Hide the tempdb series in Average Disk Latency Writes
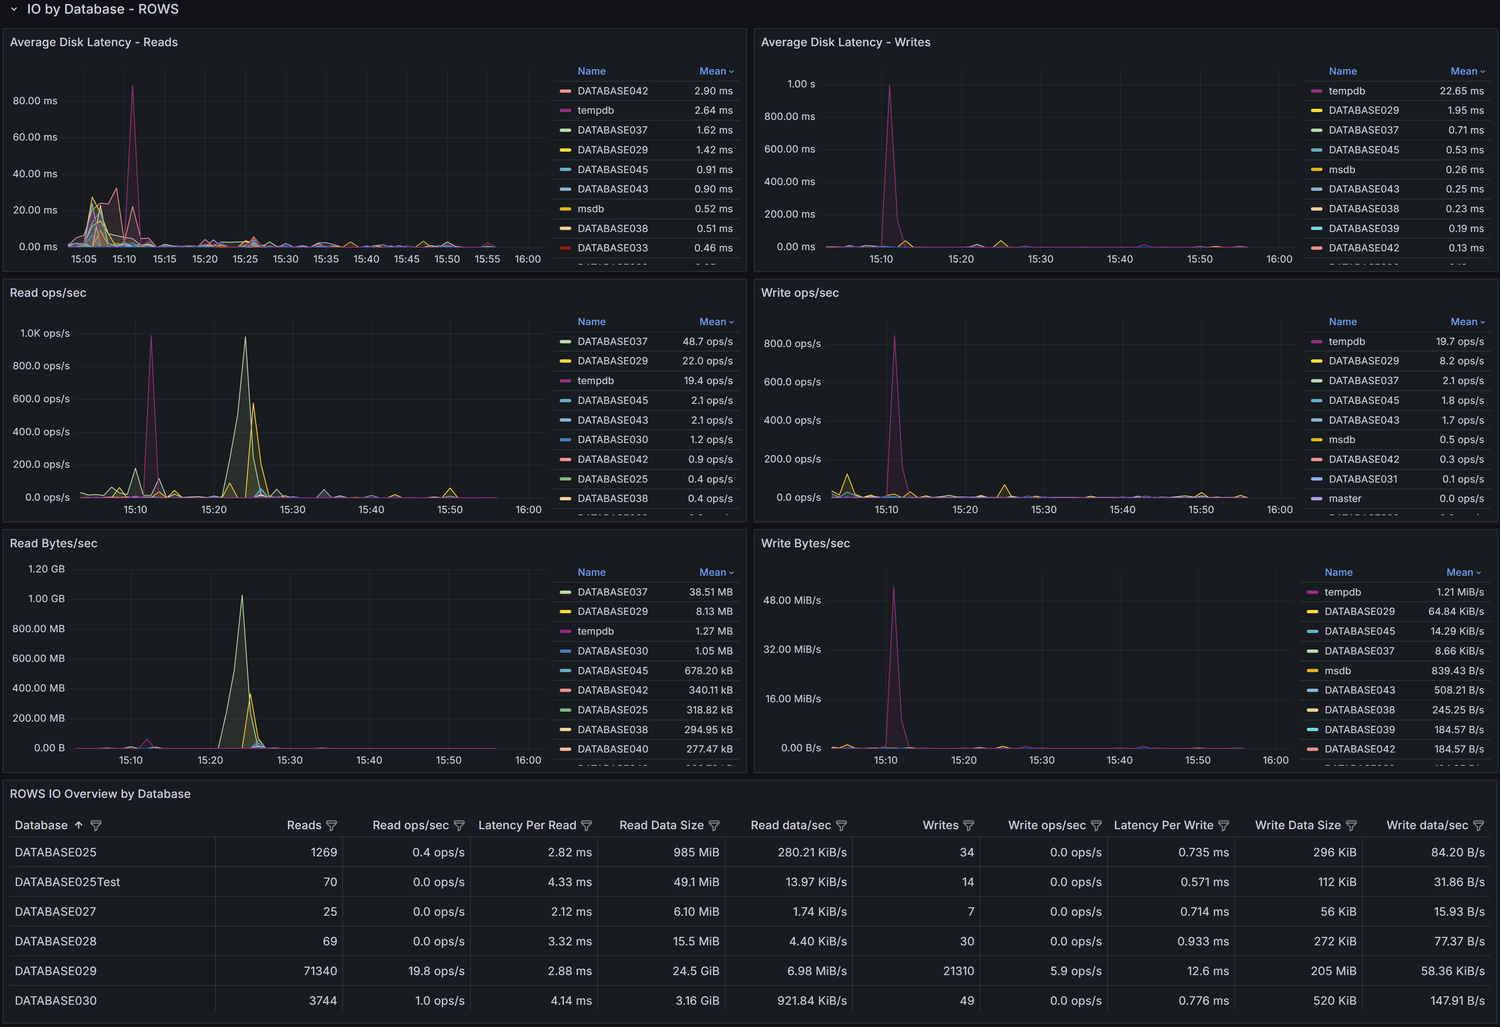The width and height of the screenshot is (1500, 1027). click(1347, 91)
